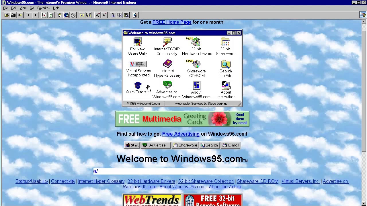The height and width of the screenshot is (206, 367).
Task: Click the vertical scrollbar down arrow
Action: pos(364,203)
